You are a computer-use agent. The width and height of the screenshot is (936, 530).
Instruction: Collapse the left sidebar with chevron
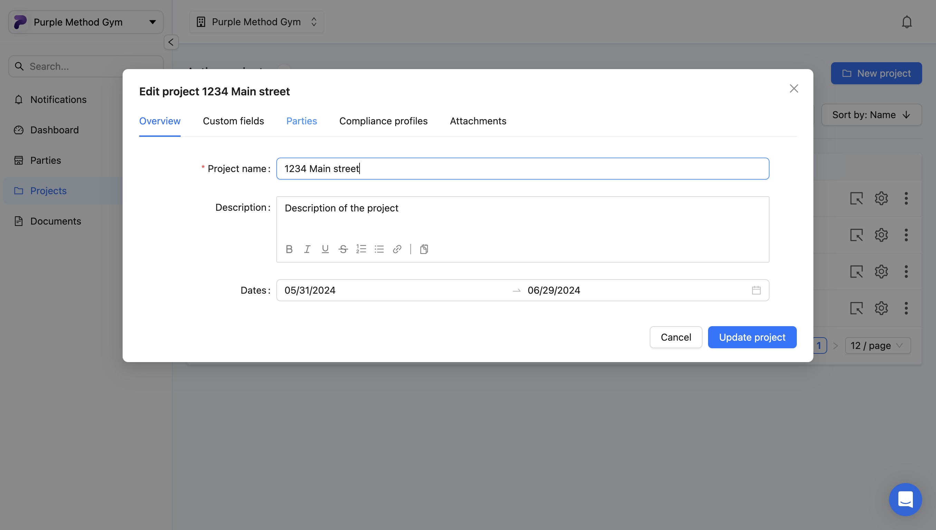171,42
